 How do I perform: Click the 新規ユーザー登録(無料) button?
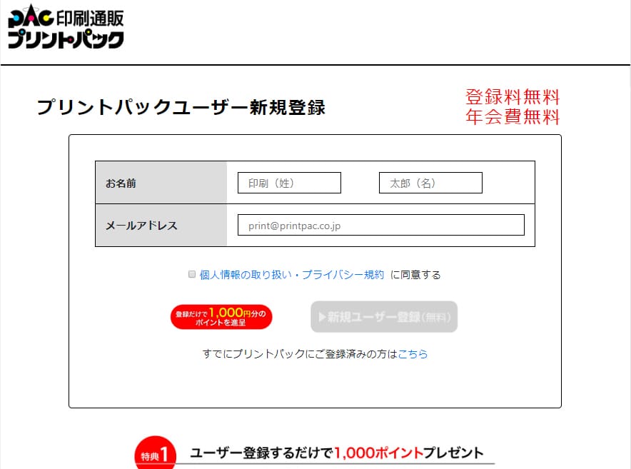pyautogui.click(x=384, y=317)
